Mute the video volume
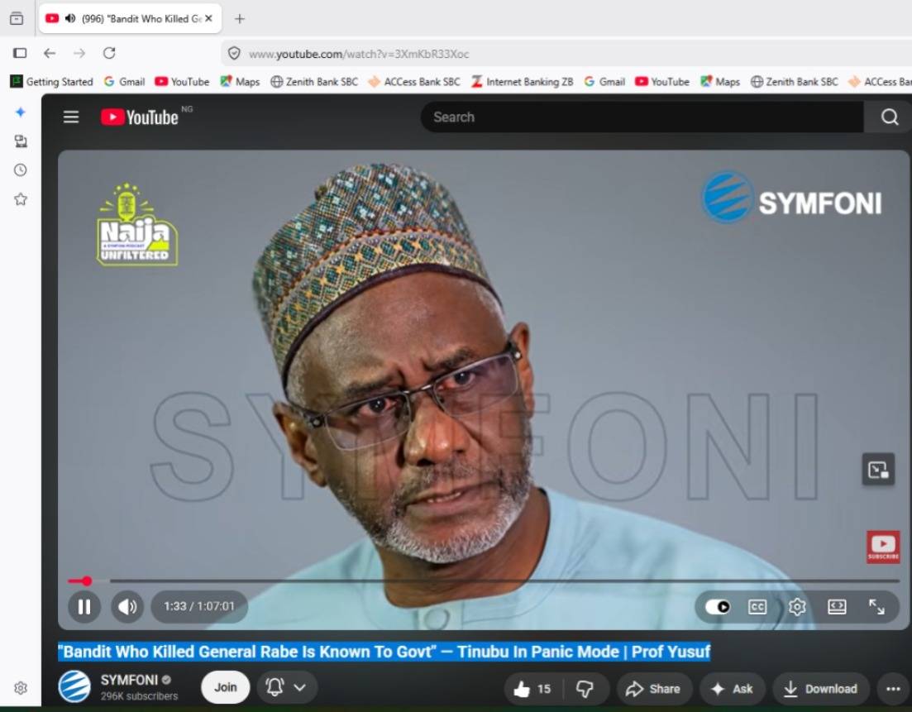 tap(127, 607)
